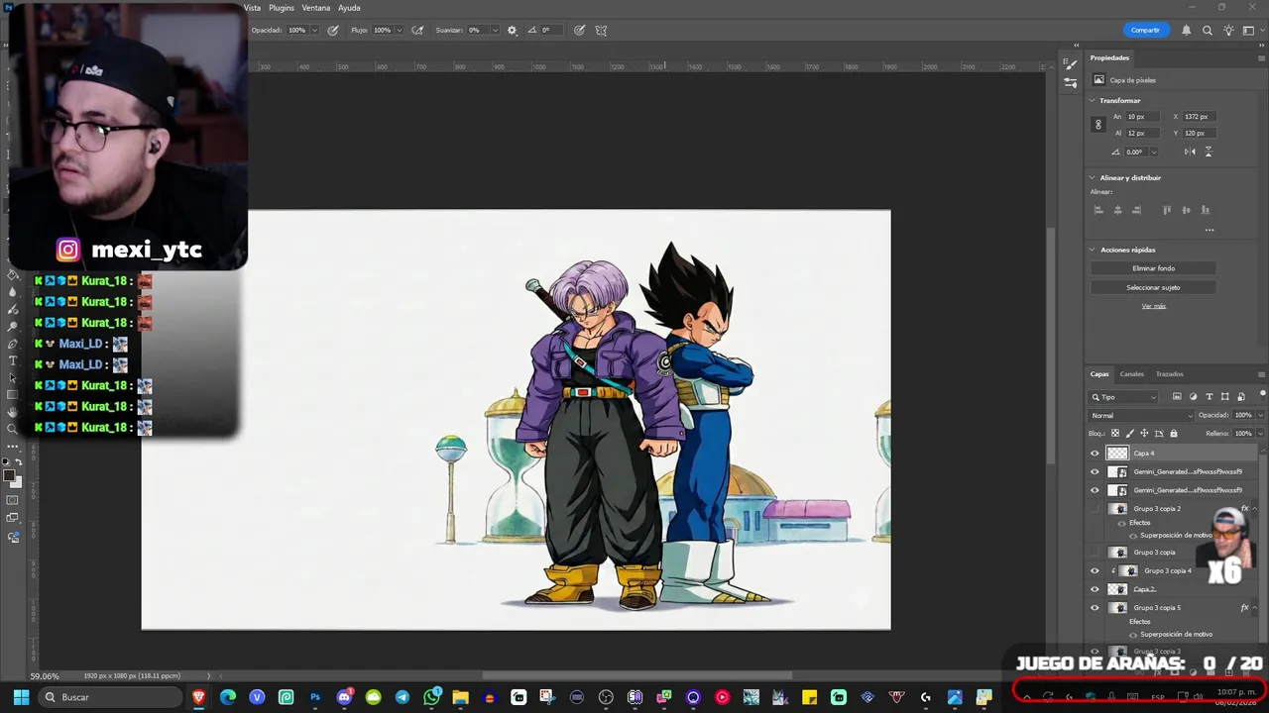Open File Explorer from the taskbar
The height and width of the screenshot is (713, 1269).
pos(460,697)
